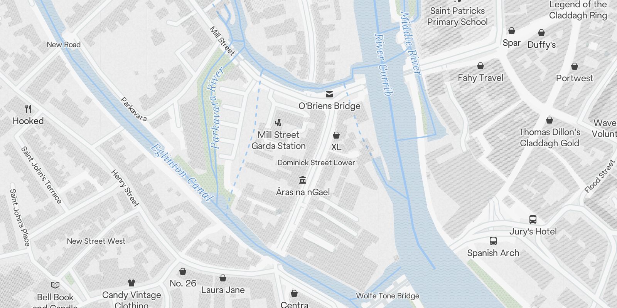Select the Spar shop icon
This screenshot has width=617, height=308.
(512, 31)
